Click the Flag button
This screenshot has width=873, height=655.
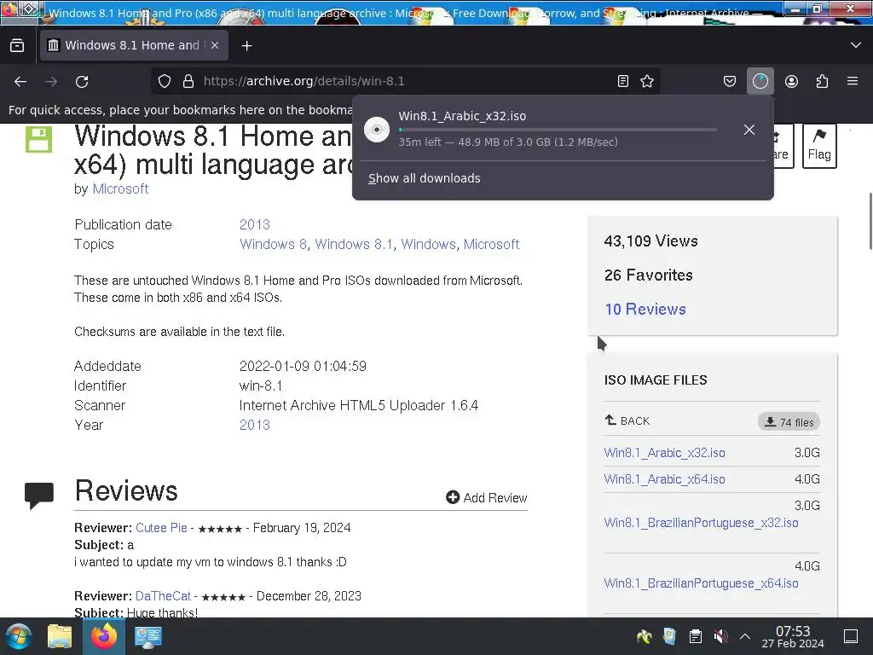click(x=819, y=146)
